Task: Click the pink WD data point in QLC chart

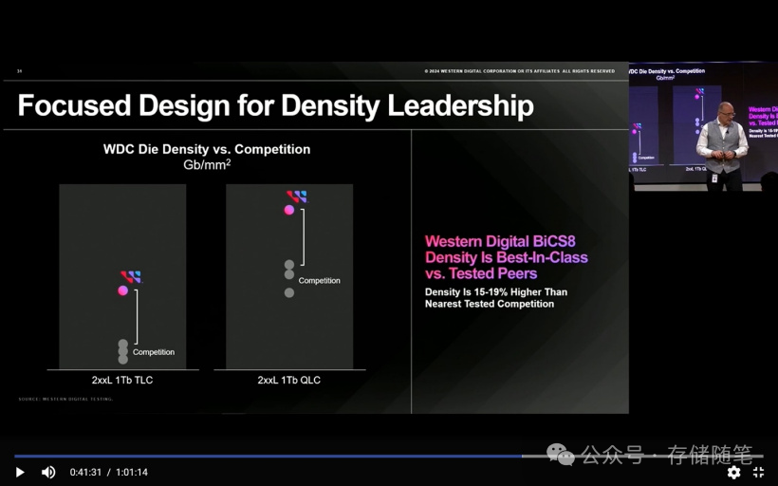Action: pos(288,210)
